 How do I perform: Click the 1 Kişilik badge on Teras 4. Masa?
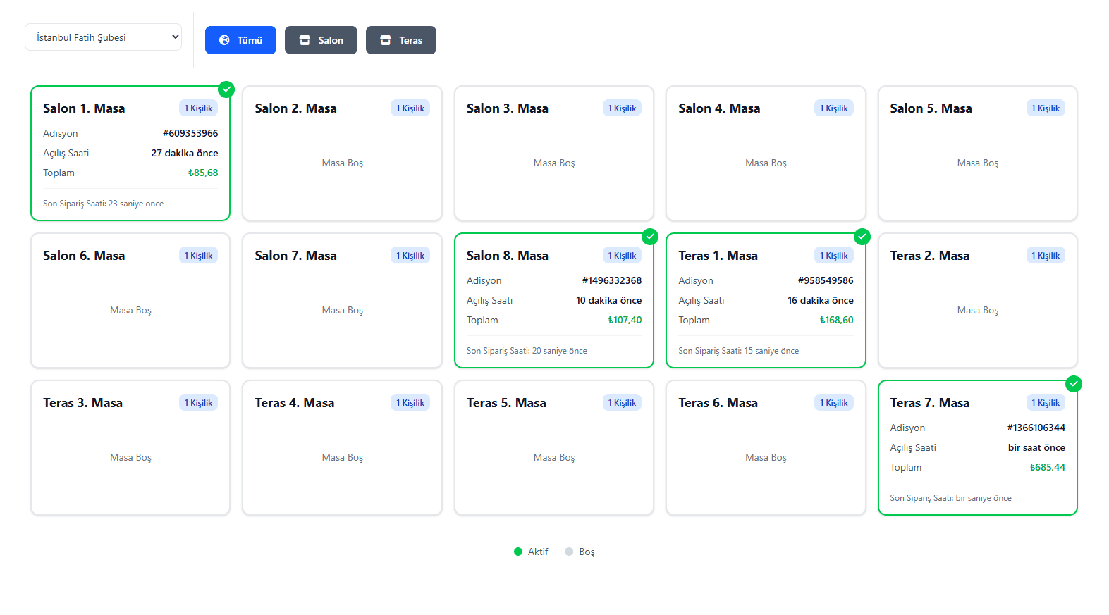[410, 403]
